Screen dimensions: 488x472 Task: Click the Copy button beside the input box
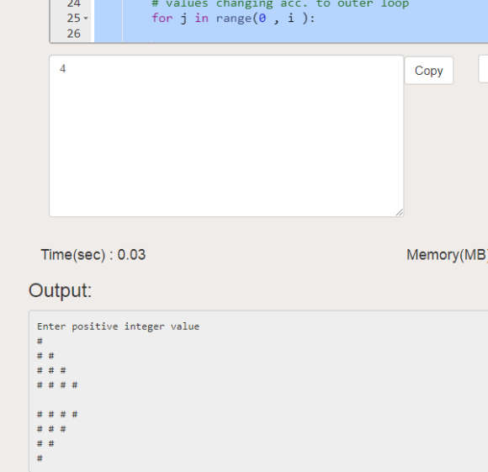point(429,71)
